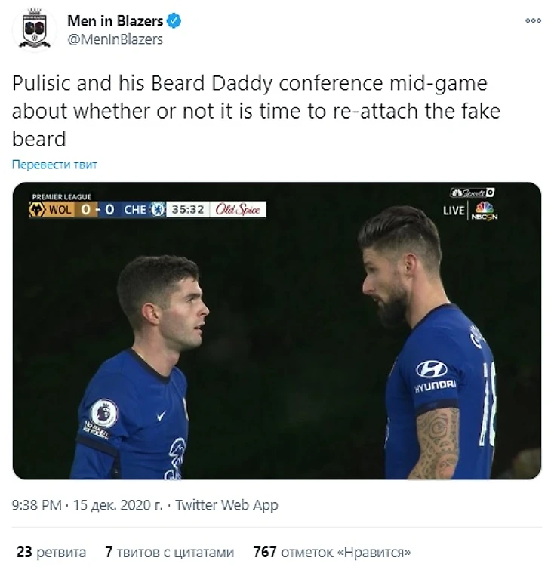Click the Hyundai logo on sleeve
551x570 pixels.
point(432,369)
